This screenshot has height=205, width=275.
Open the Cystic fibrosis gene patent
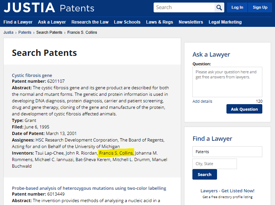[x=32, y=75]
